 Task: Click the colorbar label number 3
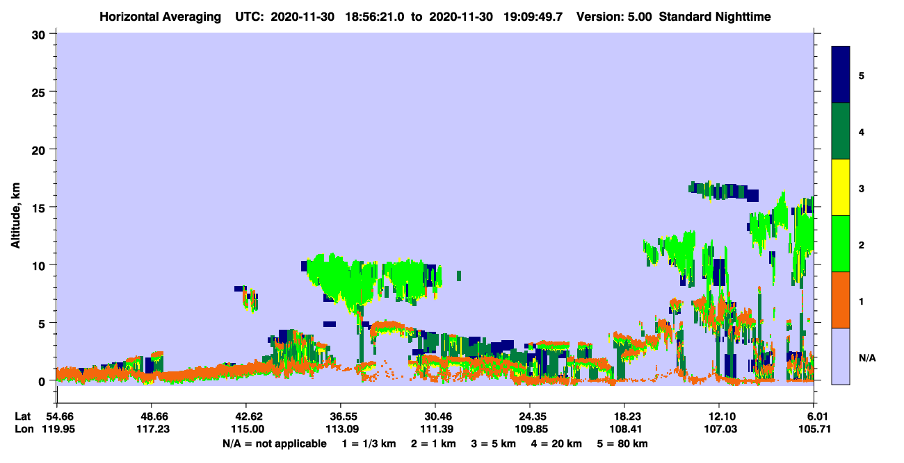point(862,188)
